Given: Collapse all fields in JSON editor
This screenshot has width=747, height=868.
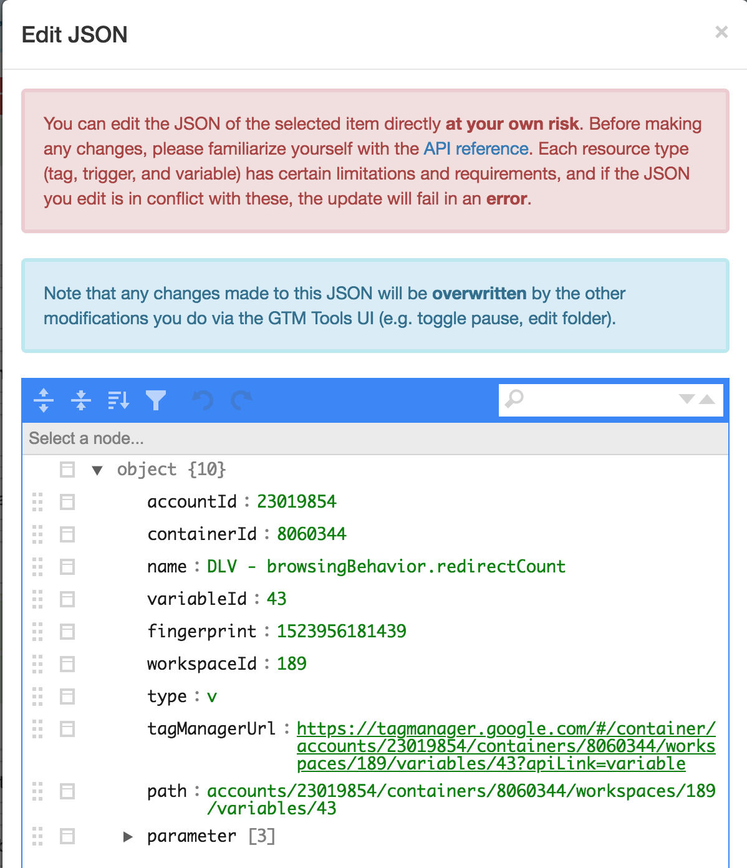Looking at the screenshot, I should [x=81, y=400].
